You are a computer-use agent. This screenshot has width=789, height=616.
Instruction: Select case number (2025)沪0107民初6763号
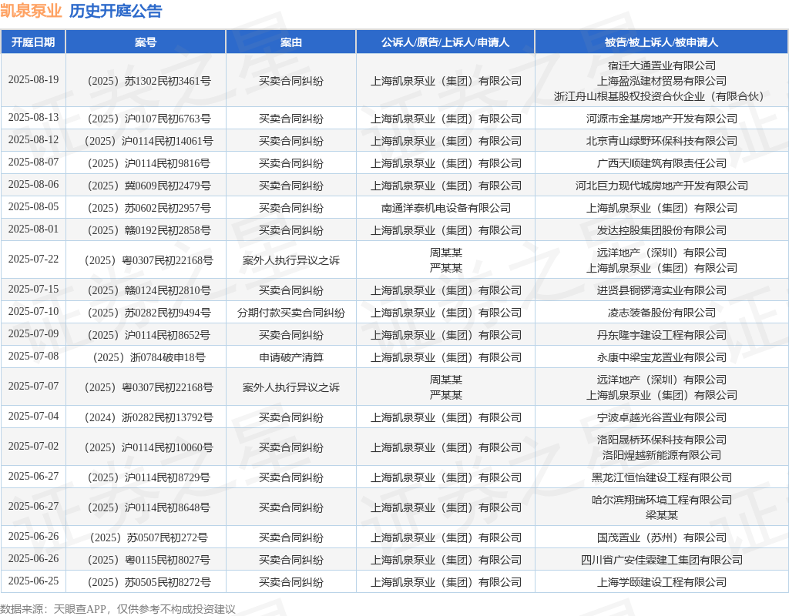coord(149,119)
